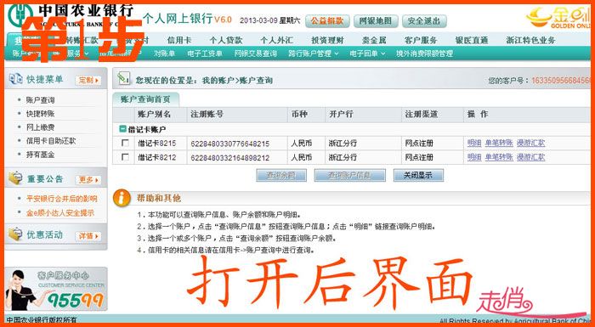Click the 定制 customize button
The image size is (595, 327).
coord(88,81)
